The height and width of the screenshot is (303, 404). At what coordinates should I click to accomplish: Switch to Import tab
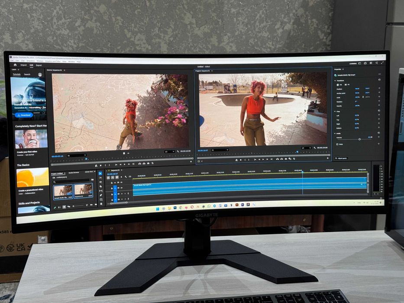pyautogui.click(x=23, y=65)
